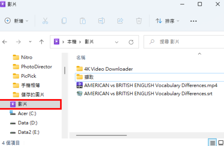Expand recent locations chevron beside forward arrow
This screenshot has height=146, width=224.
coord(30,42)
